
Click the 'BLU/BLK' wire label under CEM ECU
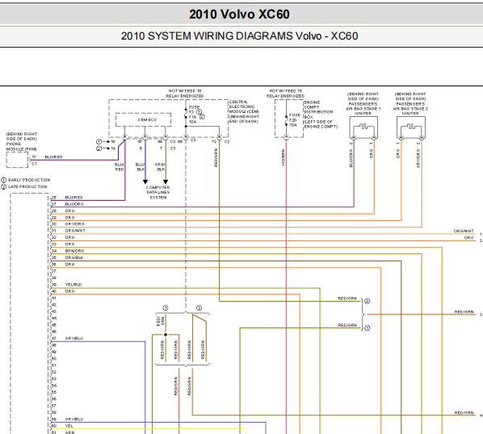pos(141,167)
